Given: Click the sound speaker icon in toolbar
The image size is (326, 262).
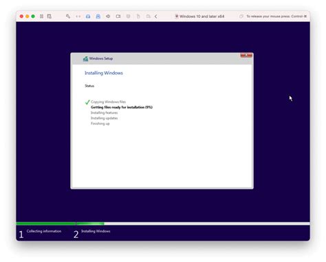Looking at the screenshot, I should 108,16.
